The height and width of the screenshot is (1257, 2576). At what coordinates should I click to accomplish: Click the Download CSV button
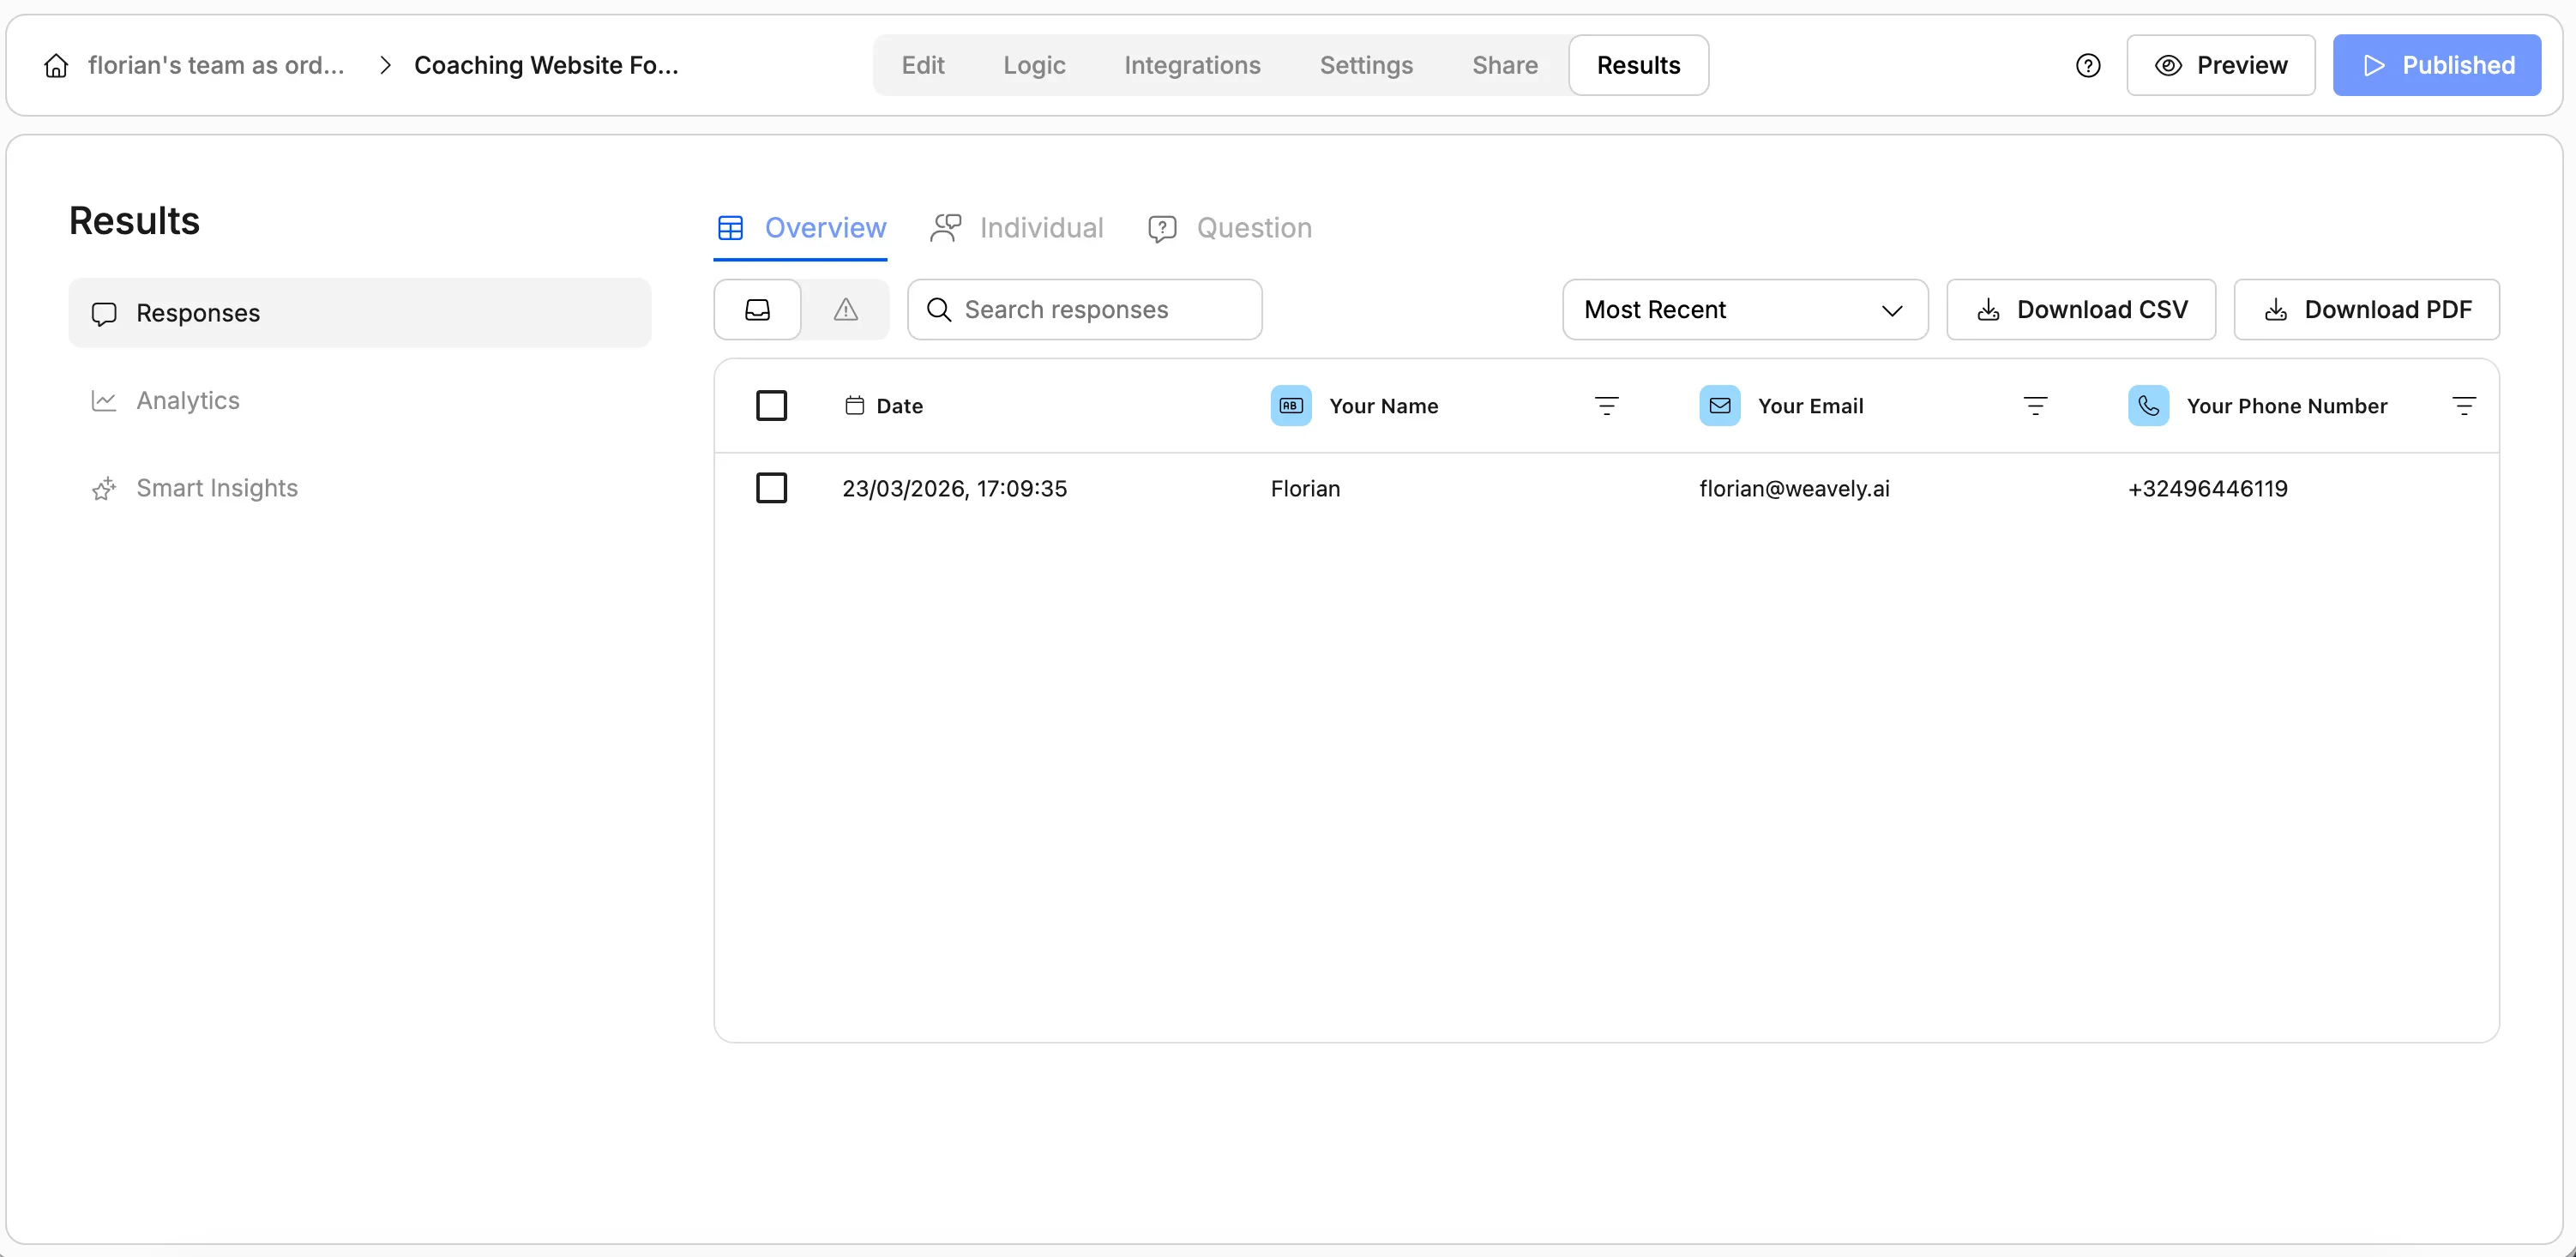coord(2081,309)
